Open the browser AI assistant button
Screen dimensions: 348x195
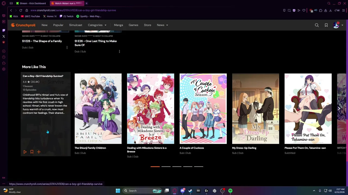337,10
